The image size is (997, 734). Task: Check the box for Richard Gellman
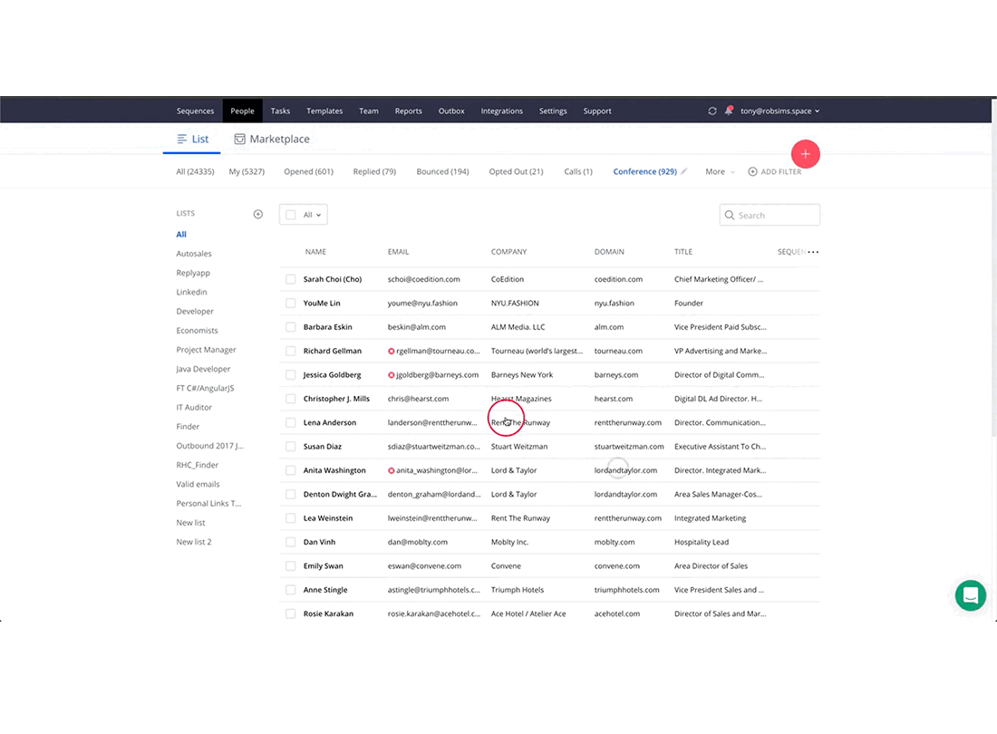pyautogui.click(x=291, y=351)
